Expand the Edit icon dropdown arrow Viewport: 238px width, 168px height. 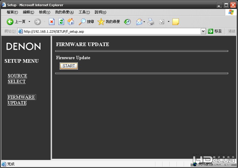[x=169, y=22]
